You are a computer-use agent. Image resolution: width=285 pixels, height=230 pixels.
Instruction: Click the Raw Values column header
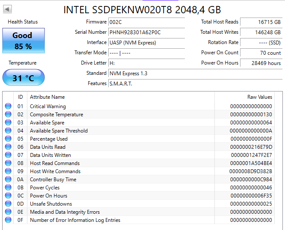click(259, 97)
